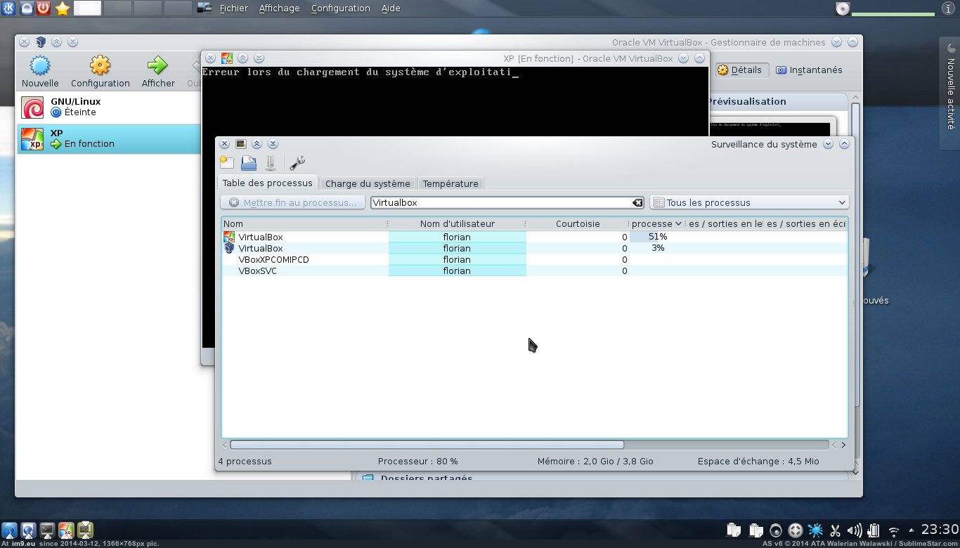The height and width of the screenshot is (548, 960).
Task: Click the new worksheet icon in system monitor
Action: coord(226,163)
